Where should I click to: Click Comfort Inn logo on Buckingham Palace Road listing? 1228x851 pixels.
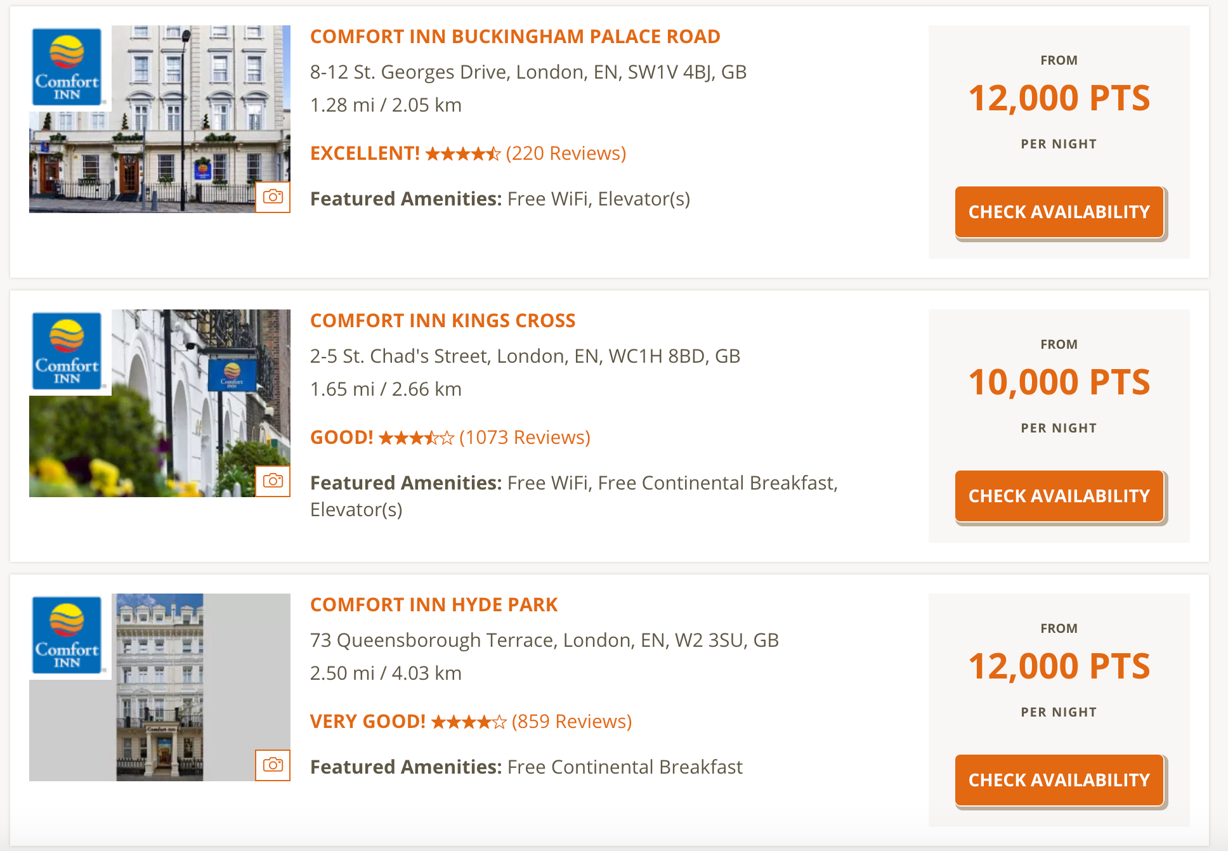point(67,67)
